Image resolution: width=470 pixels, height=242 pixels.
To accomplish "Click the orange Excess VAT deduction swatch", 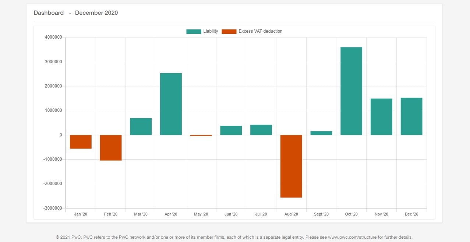I will [x=229, y=32].
